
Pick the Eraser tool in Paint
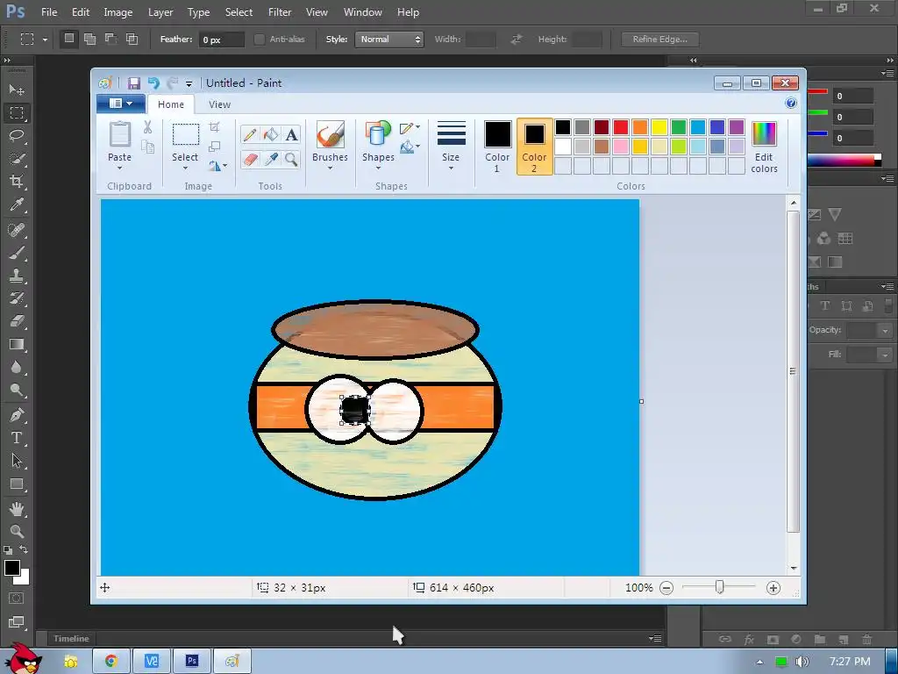(x=250, y=159)
